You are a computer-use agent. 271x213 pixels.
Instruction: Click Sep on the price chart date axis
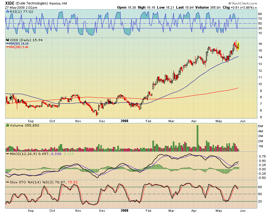pos(31,121)
